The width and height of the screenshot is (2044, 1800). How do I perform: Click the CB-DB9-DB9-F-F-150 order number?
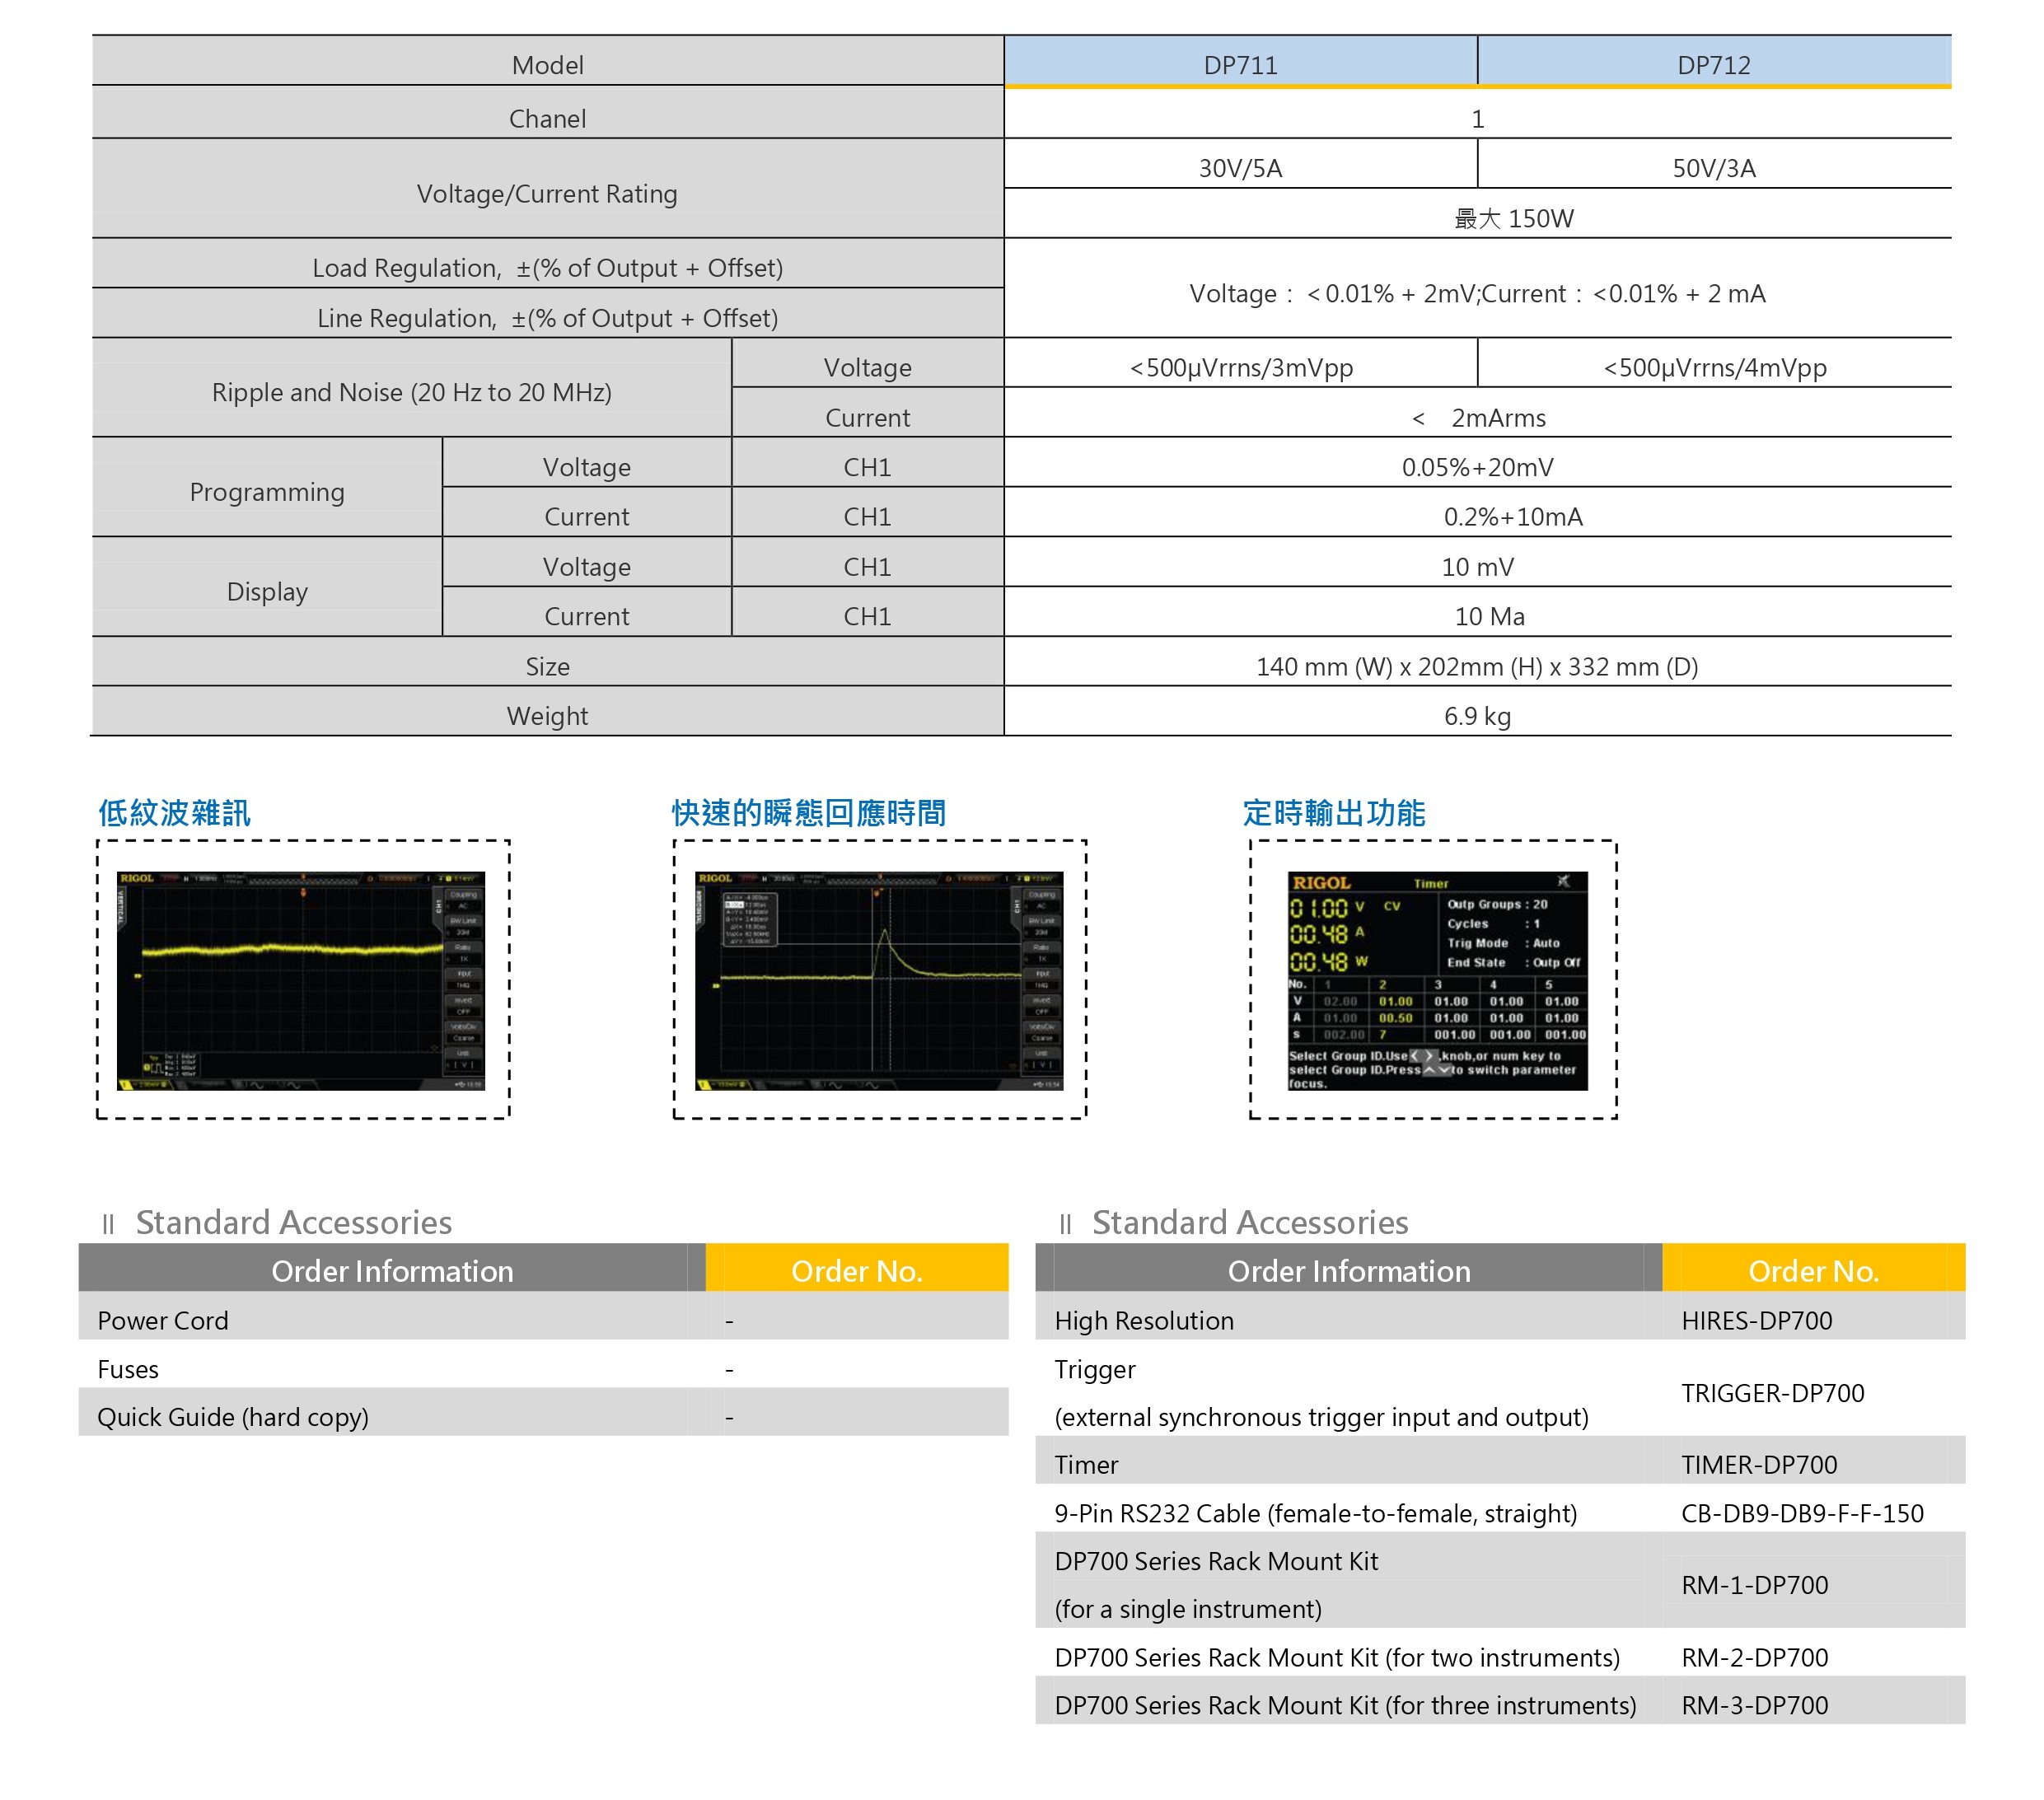click(x=1802, y=1513)
